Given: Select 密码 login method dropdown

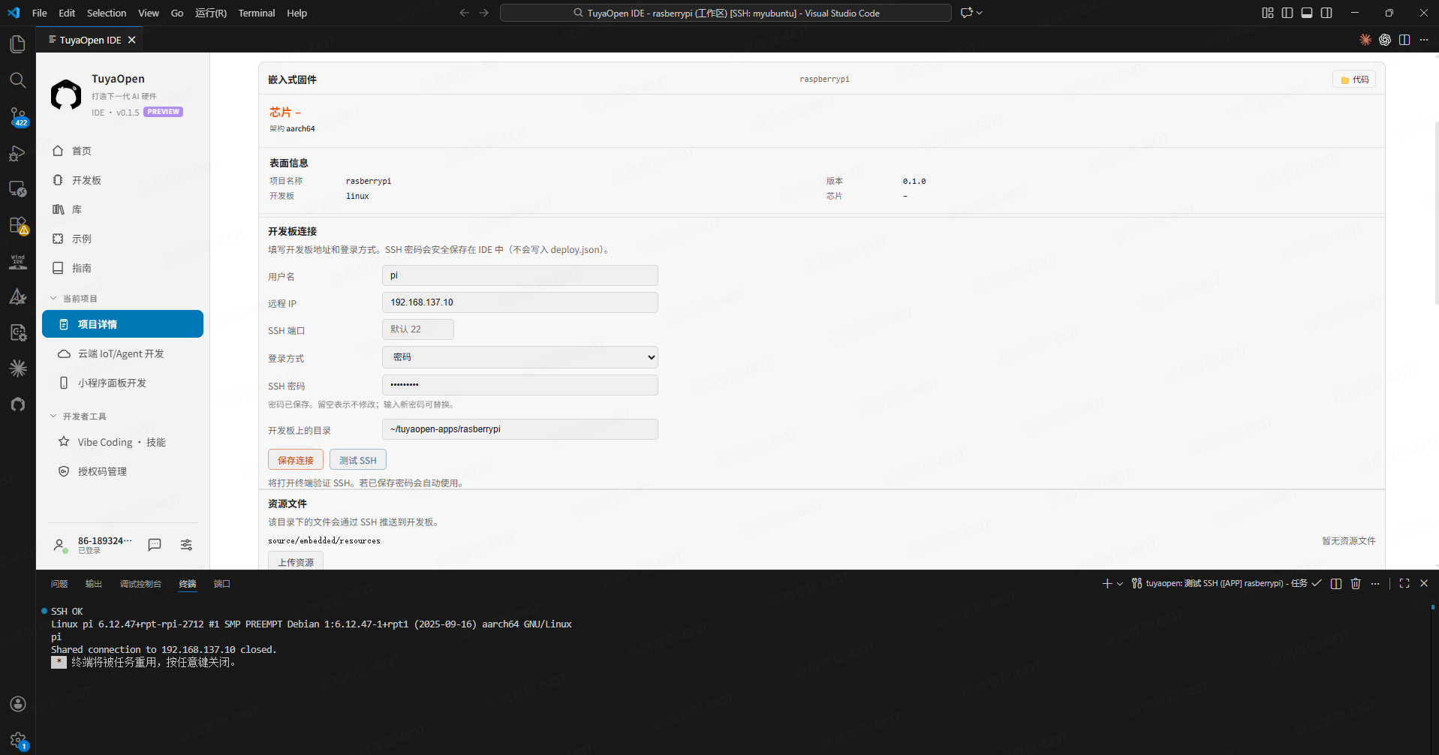Looking at the screenshot, I should [520, 357].
